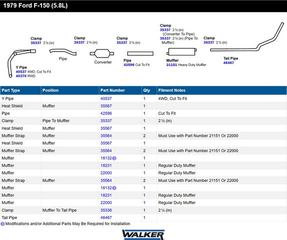Select the Part Type column header
Viewport: 287px width, 240px height.
[21, 90]
